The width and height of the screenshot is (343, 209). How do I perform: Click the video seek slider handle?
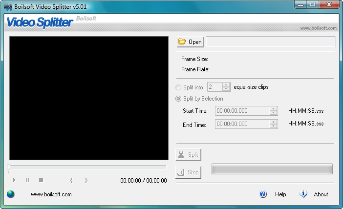click(8, 167)
